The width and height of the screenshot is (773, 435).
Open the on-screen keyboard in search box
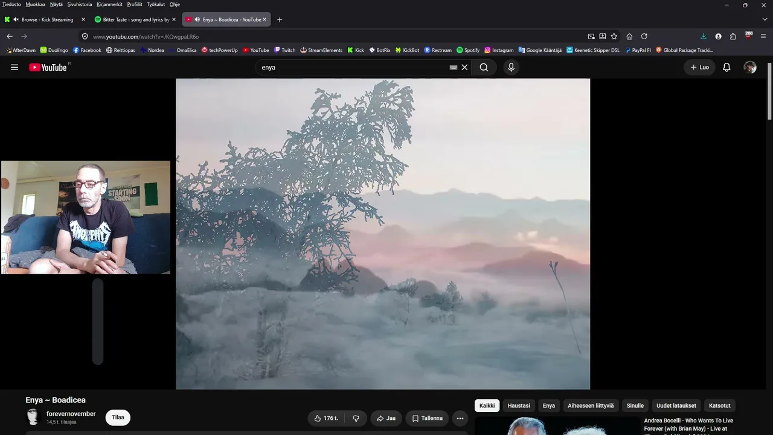(454, 68)
